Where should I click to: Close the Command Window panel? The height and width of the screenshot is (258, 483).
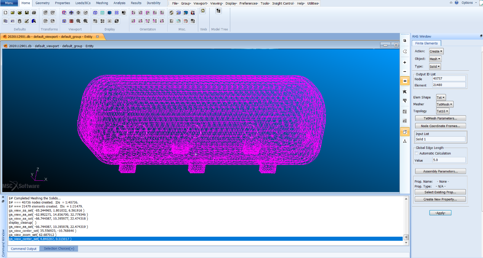click(x=3, y=197)
